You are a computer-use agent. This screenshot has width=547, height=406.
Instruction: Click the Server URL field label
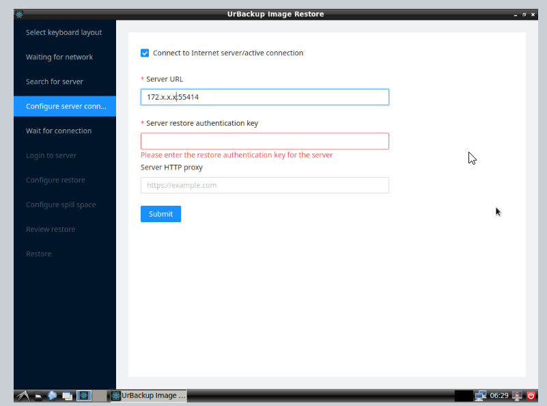[165, 79]
